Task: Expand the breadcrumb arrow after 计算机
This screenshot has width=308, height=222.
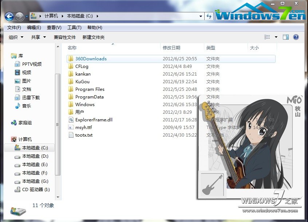Action: click(x=63, y=16)
